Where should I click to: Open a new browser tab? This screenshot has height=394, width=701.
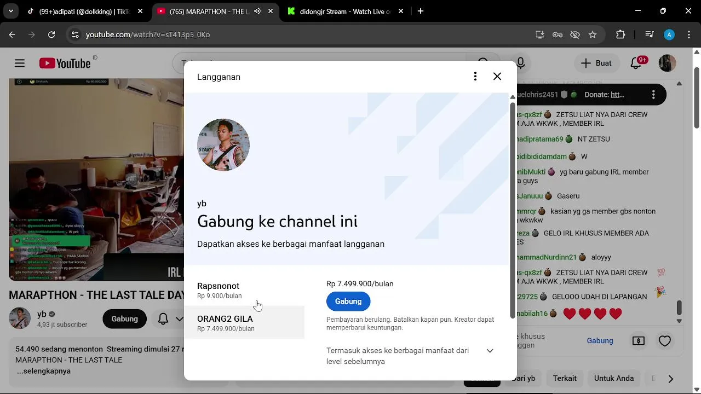(x=421, y=11)
